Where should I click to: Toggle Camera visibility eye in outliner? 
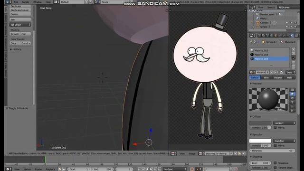(287, 23)
